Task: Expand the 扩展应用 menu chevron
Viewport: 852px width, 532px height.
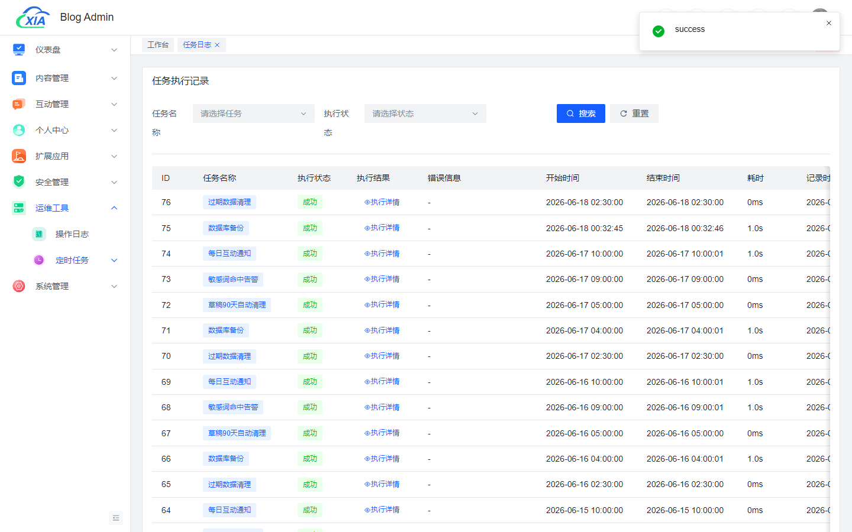Action: tap(114, 156)
